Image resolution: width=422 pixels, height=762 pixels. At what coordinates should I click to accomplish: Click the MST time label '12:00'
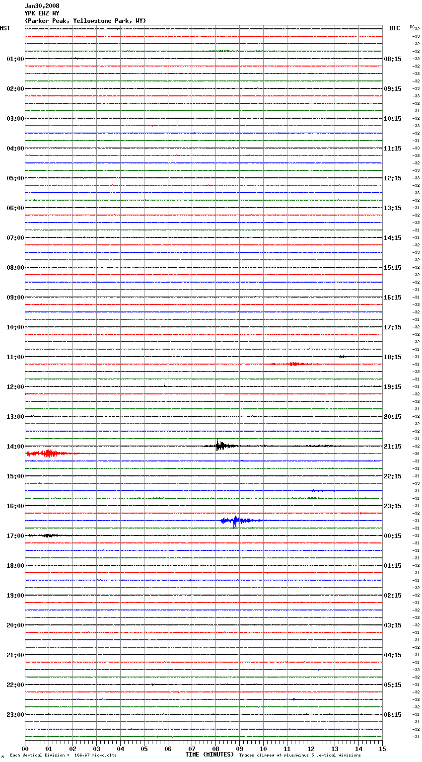point(15,387)
